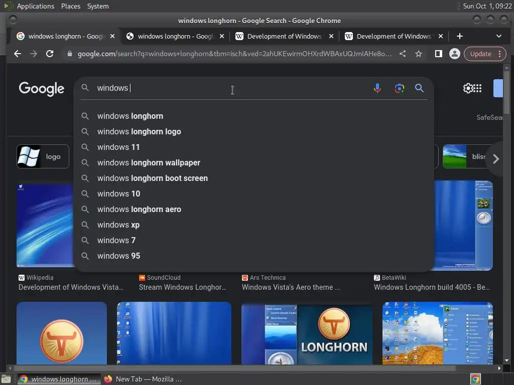Select suggestion 'windows longhorn logo'
This screenshot has width=514, height=385.
tap(254, 132)
